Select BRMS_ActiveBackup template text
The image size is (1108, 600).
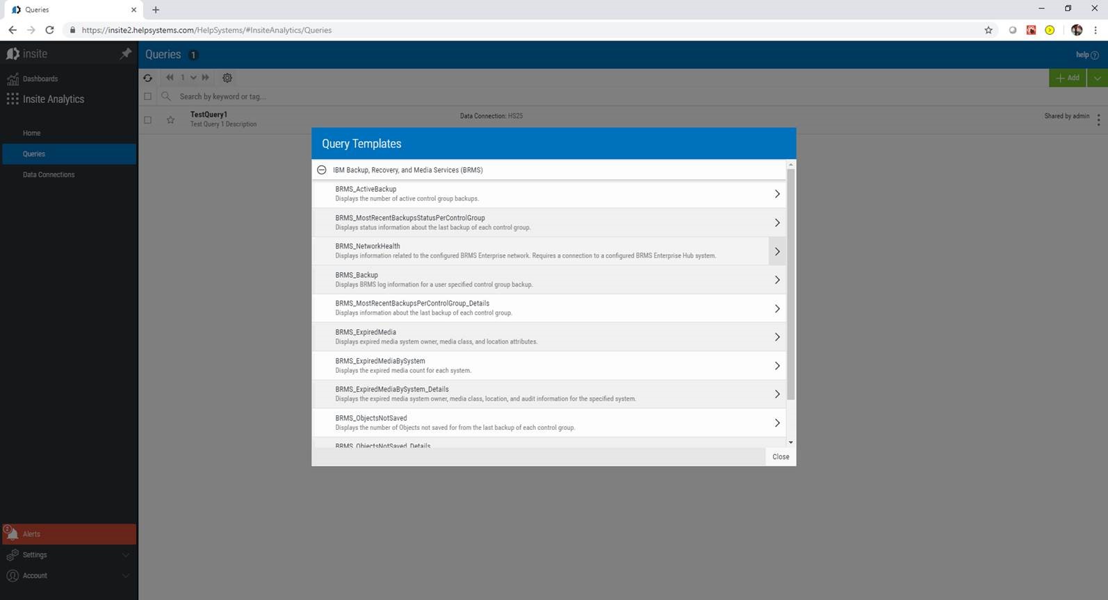366,189
